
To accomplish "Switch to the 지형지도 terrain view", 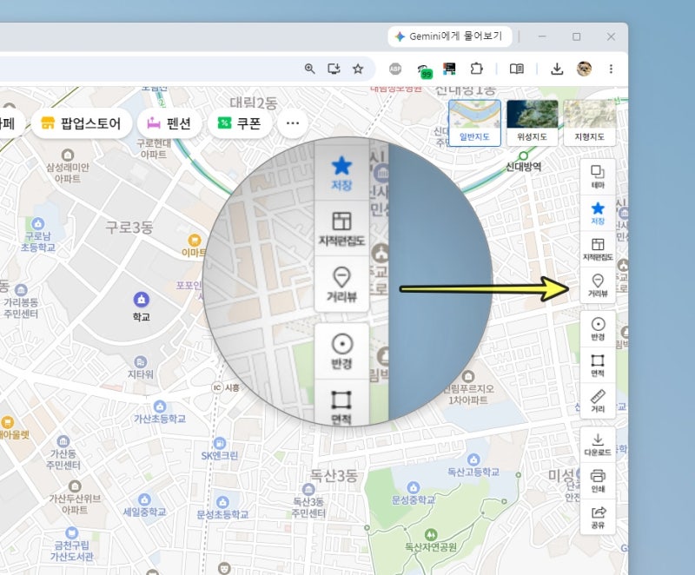I will click(x=590, y=122).
